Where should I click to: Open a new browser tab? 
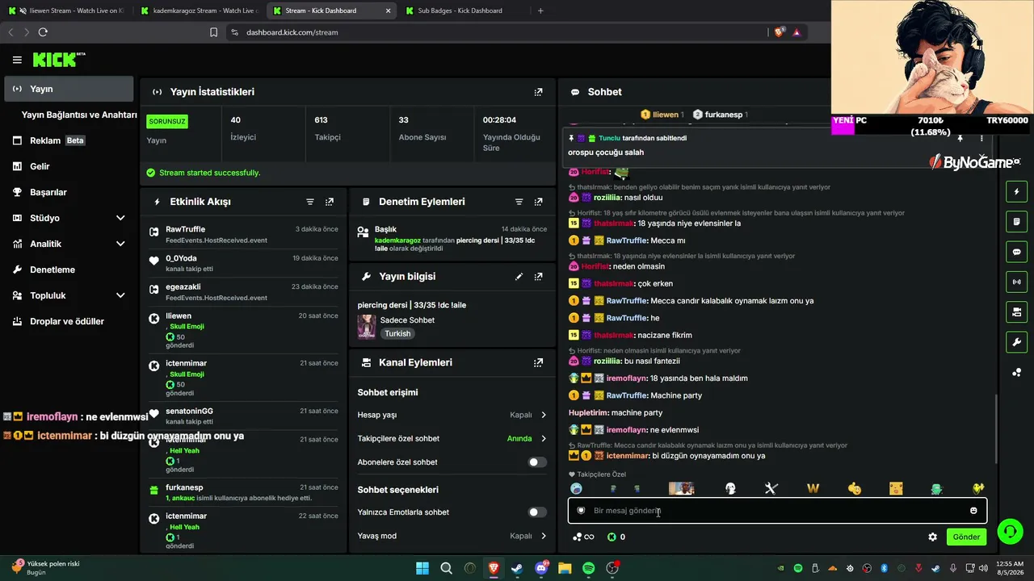pos(540,10)
